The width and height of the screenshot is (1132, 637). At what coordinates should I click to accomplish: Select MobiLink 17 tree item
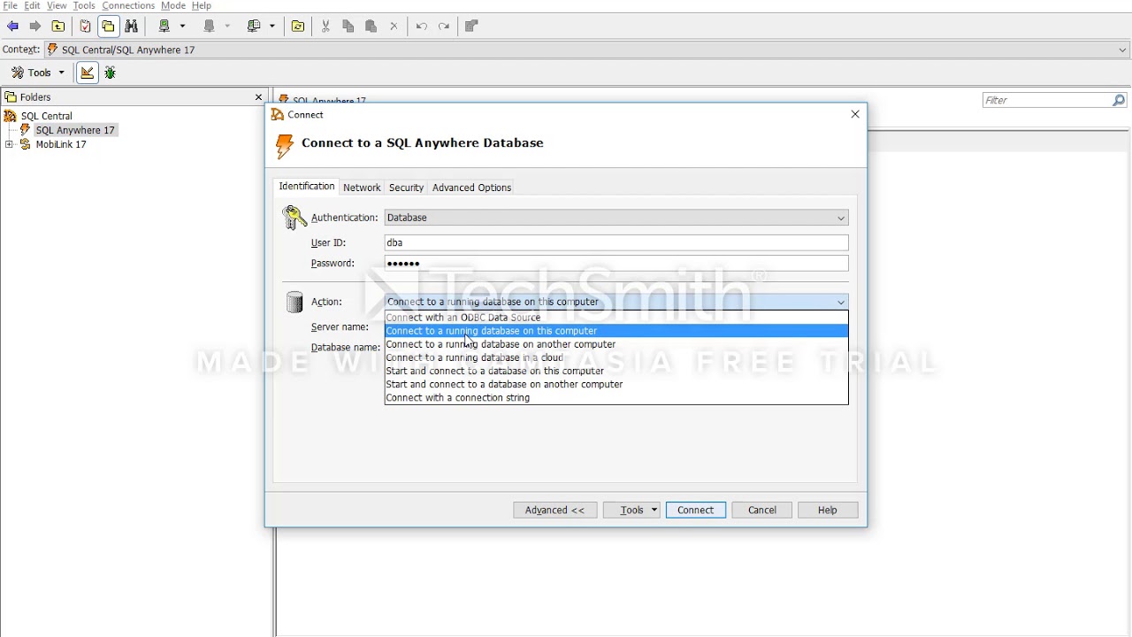(60, 144)
